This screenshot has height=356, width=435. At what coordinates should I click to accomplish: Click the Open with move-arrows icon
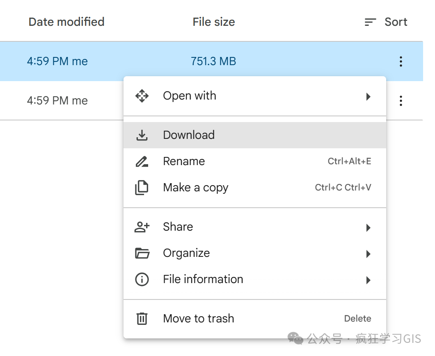pyautogui.click(x=142, y=96)
